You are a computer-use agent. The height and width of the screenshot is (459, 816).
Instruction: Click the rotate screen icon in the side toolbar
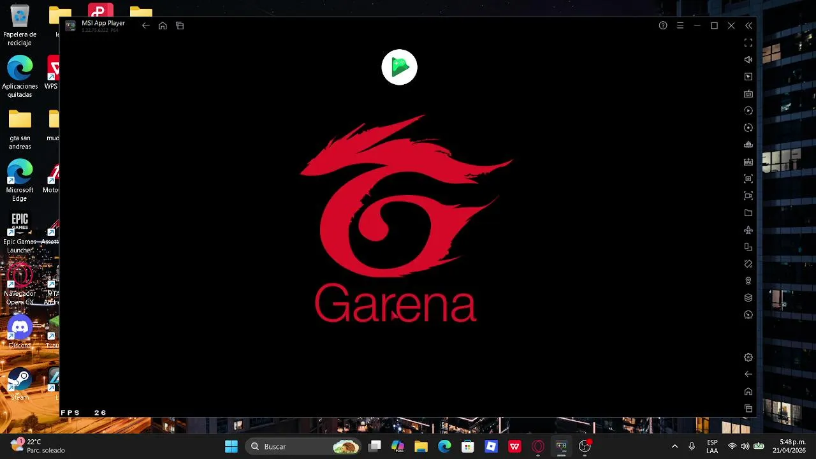(x=748, y=247)
